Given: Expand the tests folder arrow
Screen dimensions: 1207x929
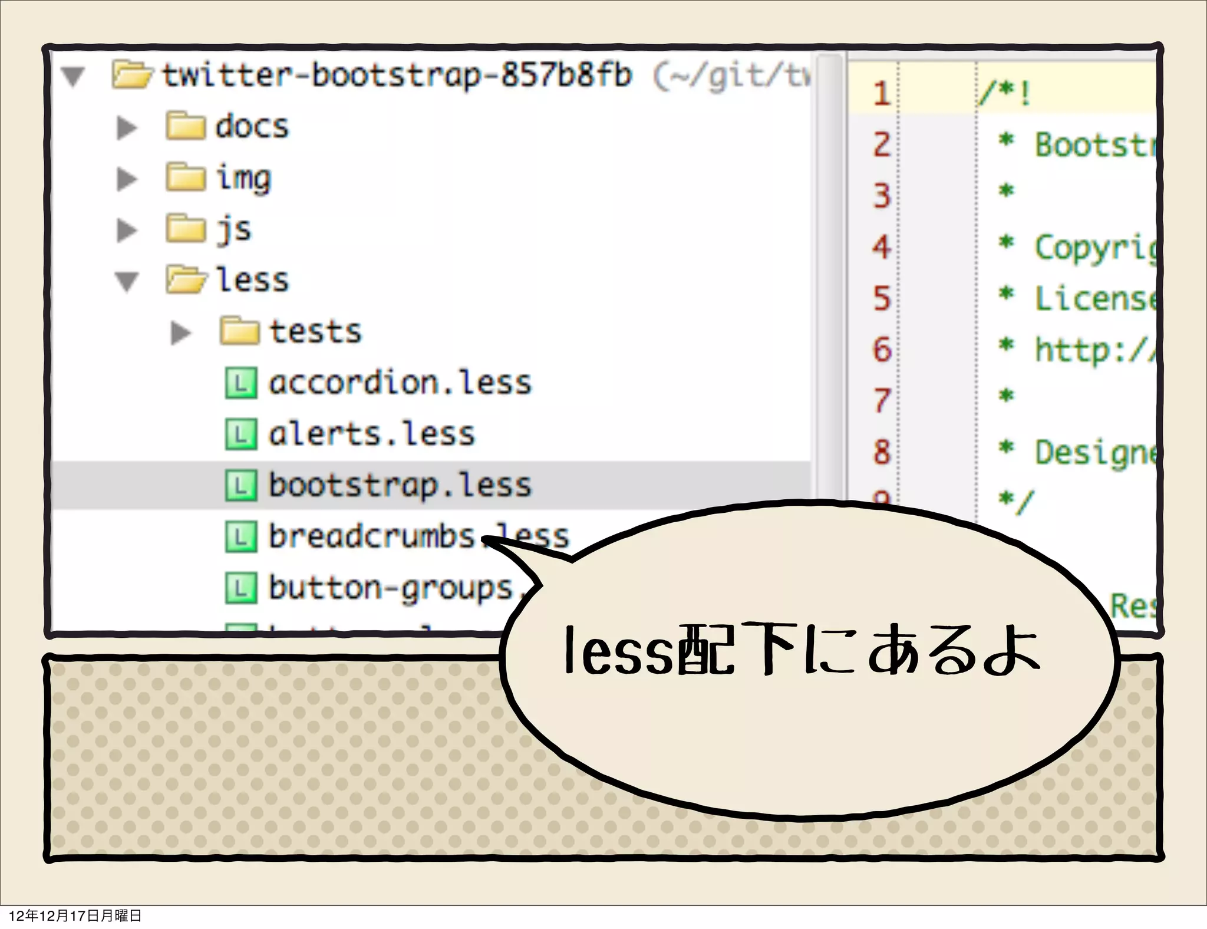Looking at the screenshot, I should point(180,332).
